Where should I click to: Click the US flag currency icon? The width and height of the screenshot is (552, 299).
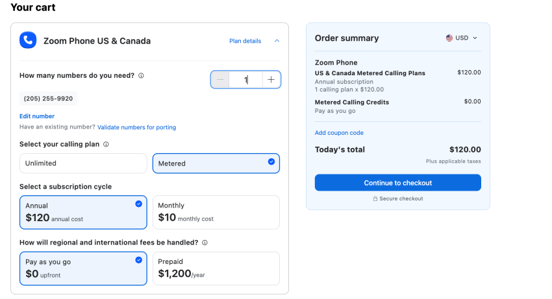[x=449, y=38]
